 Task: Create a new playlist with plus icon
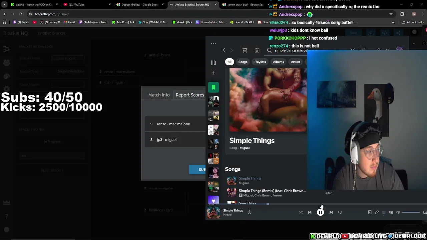[213, 73]
